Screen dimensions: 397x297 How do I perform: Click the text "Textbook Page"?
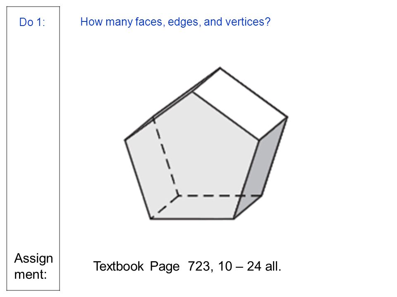136,266
